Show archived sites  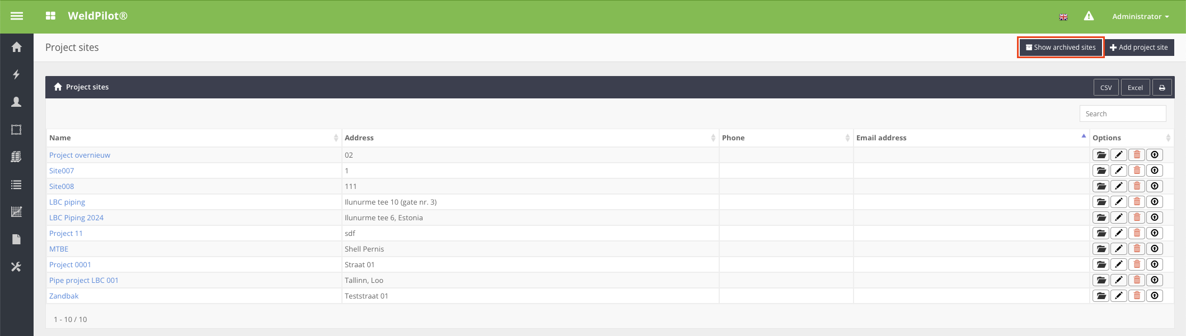point(1060,48)
